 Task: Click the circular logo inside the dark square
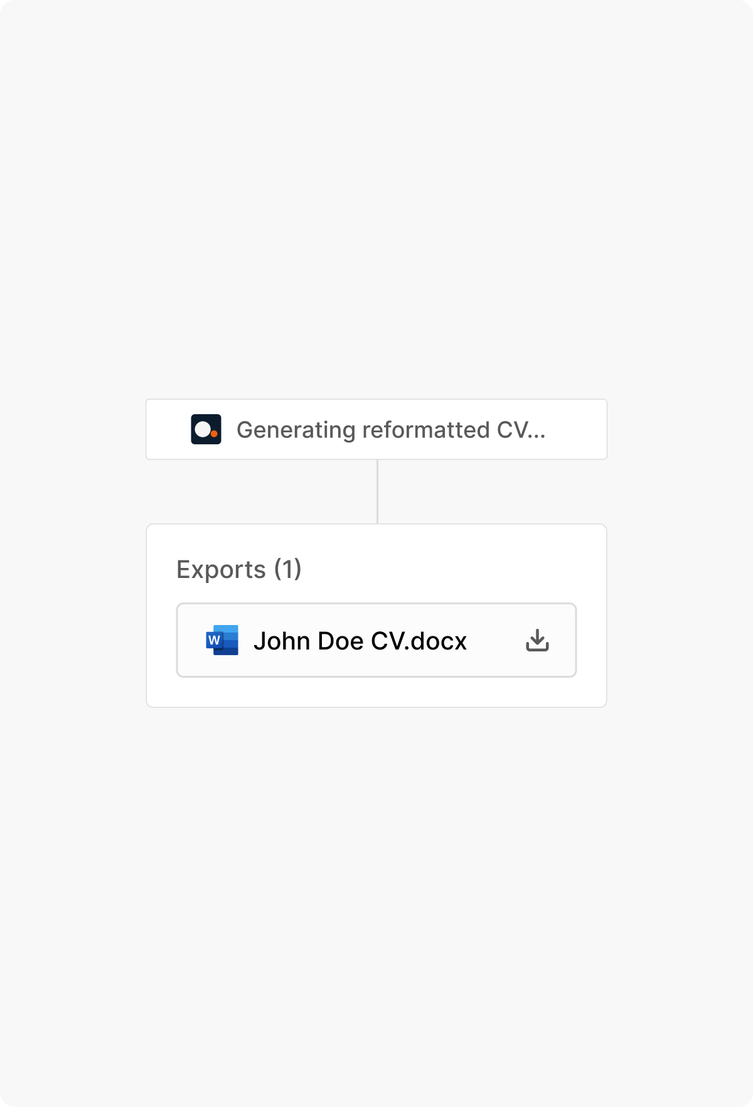click(x=206, y=429)
